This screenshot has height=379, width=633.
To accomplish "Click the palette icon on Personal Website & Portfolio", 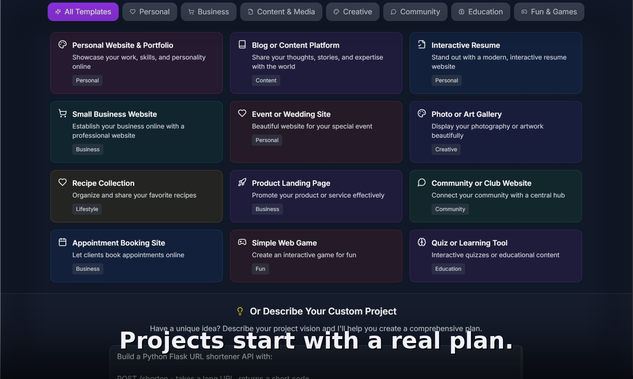I will (x=62, y=44).
